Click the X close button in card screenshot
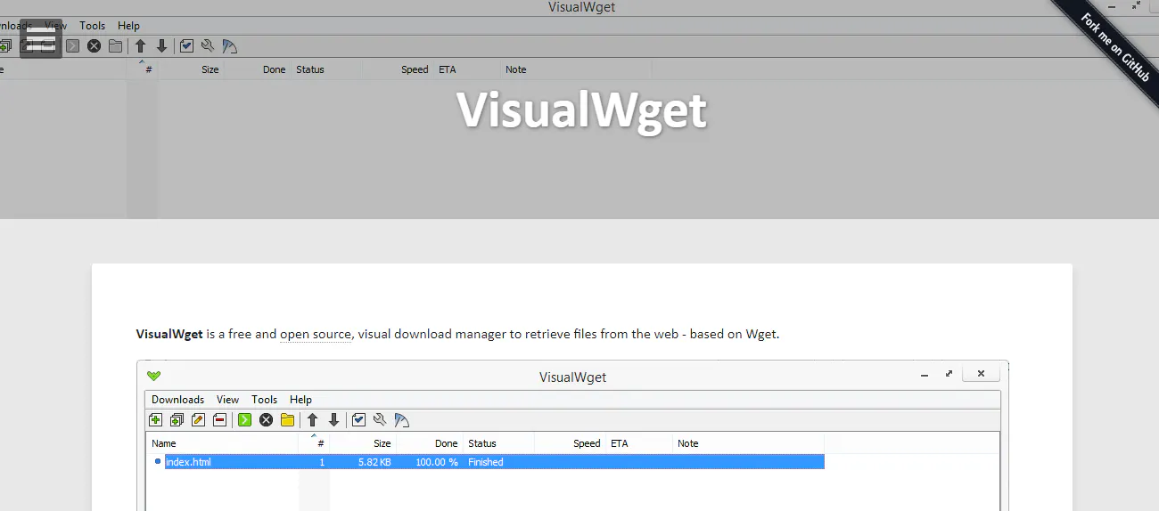This screenshot has height=511, width=1159. (x=981, y=374)
